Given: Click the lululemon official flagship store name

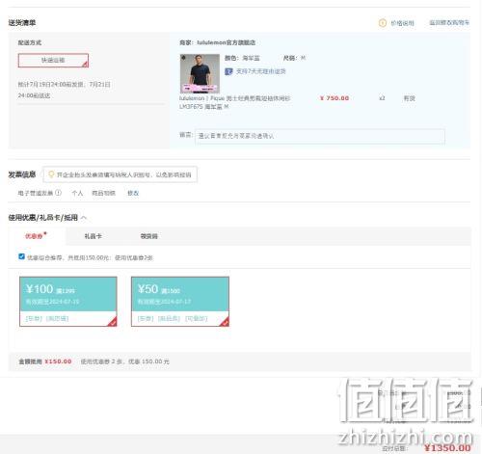Looking at the screenshot, I should point(226,42).
